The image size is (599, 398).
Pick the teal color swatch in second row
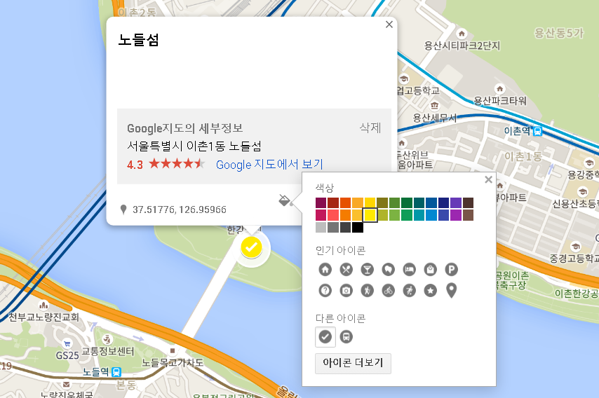(x=419, y=215)
